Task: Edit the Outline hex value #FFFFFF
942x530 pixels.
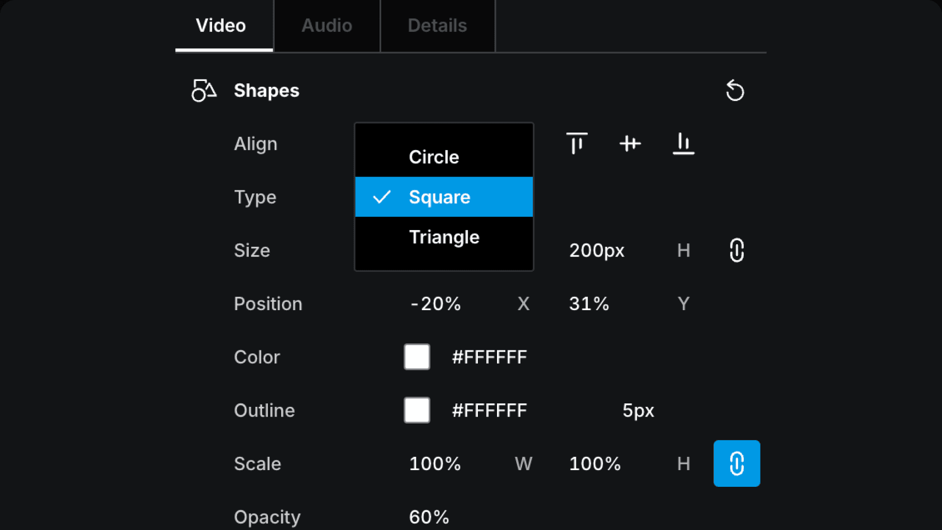Action: (490, 410)
